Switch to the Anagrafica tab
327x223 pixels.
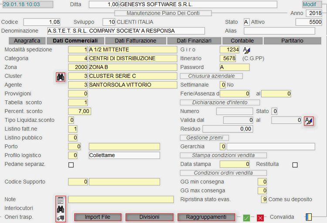click(27, 41)
